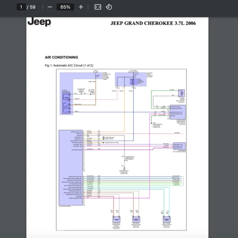Click the fit to page icon
The height and width of the screenshot is (238, 238).
(x=98, y=7)
